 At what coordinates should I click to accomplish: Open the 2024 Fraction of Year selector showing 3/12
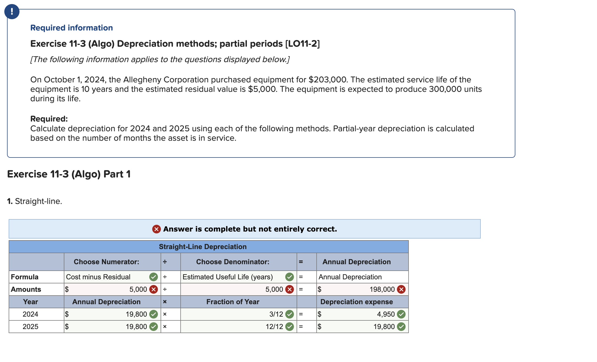tap(238, 314)
